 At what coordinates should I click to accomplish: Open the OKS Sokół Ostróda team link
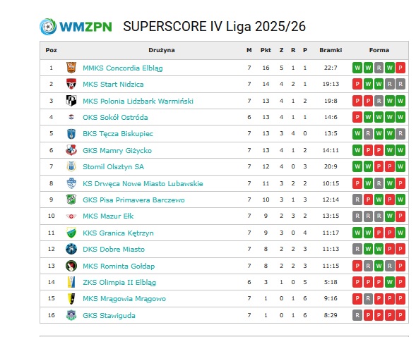[115, 117]
